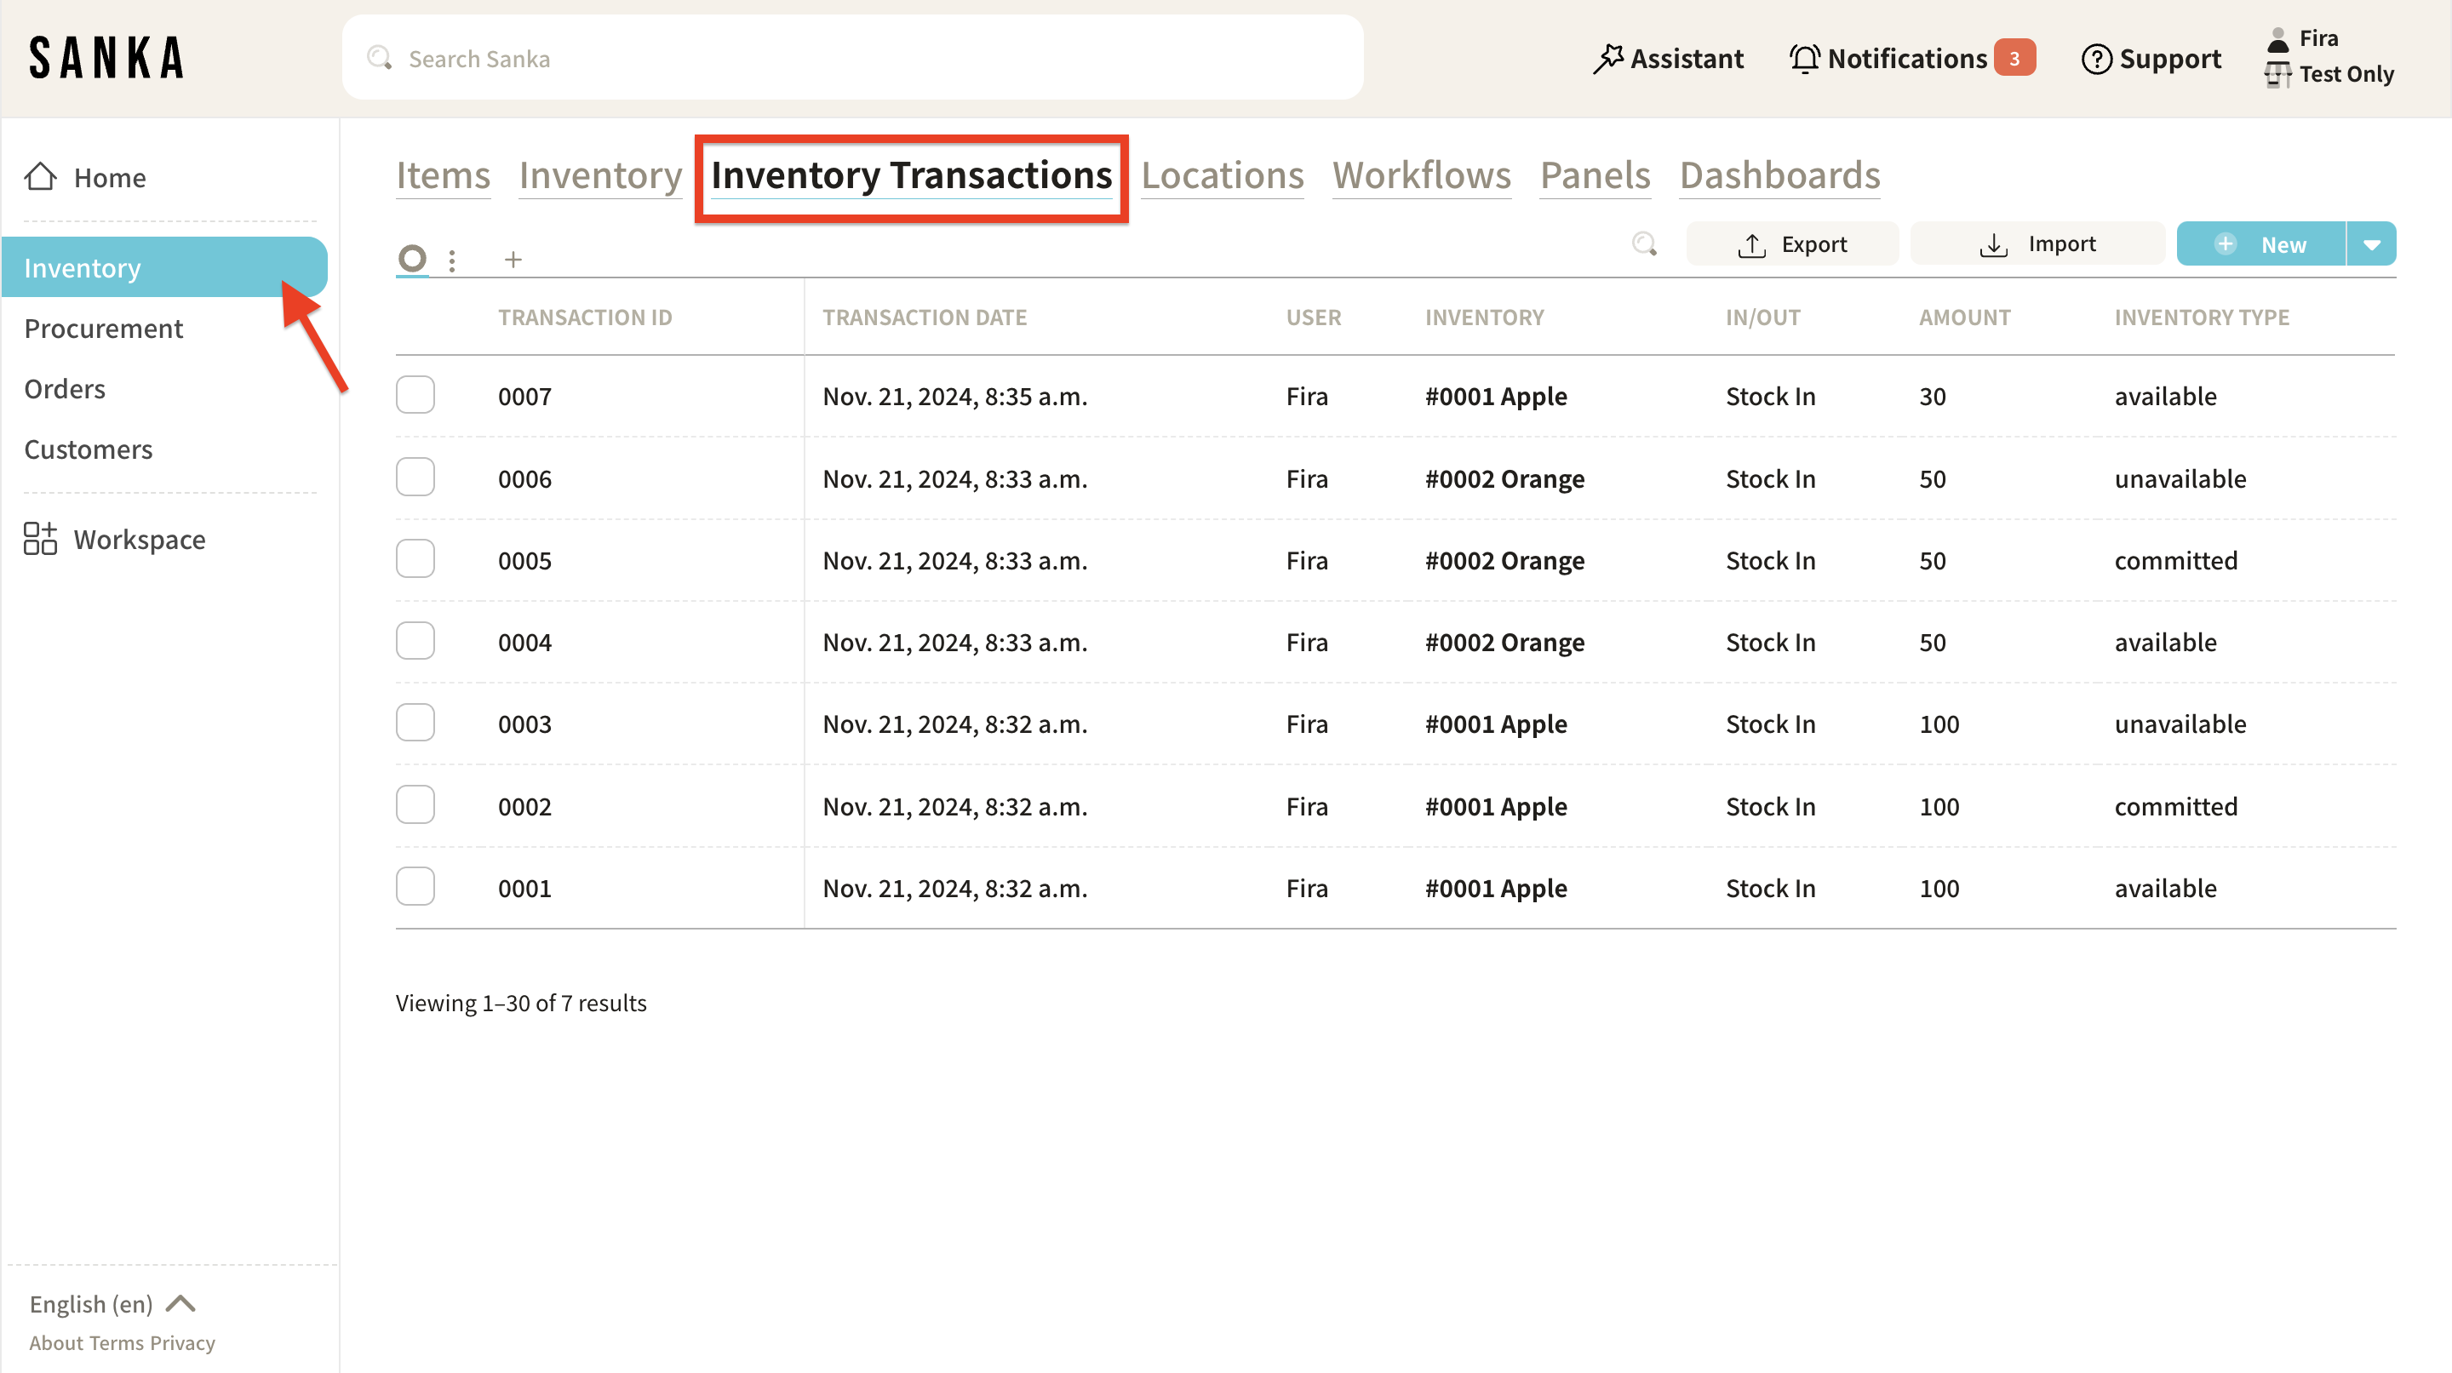Expand the New button dropdown arrow
This screenshot has height=1373, width=2452.
coord(2371,244)
